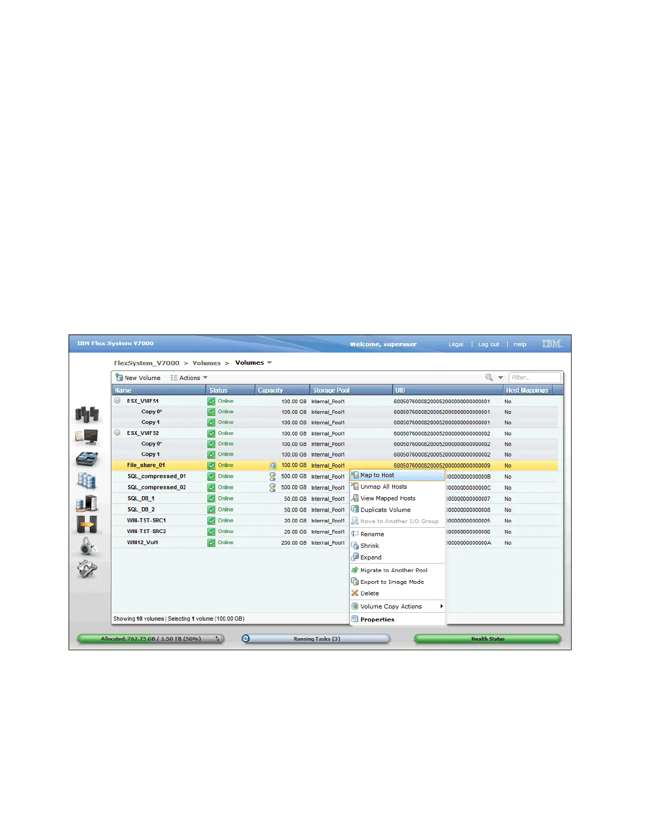The image size is (646, 836).
Task: Click the Online status icon of WIN12_Vol1
Action: click(x=211, y=543)
